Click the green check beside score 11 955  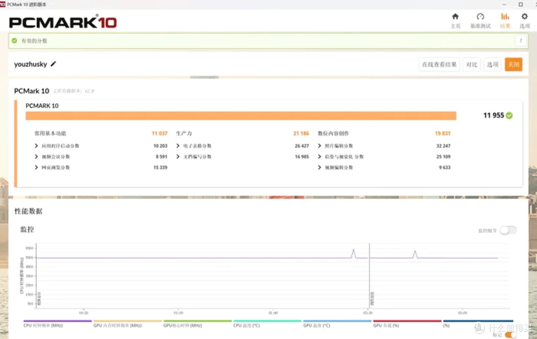pyautogui.click(x=509, y=116)
